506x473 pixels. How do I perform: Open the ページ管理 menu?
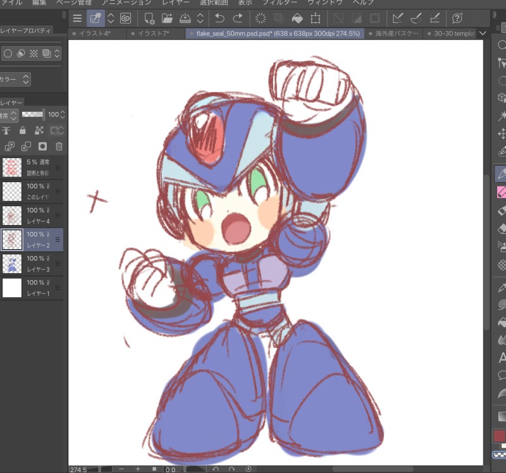click(x=74, y=3)
